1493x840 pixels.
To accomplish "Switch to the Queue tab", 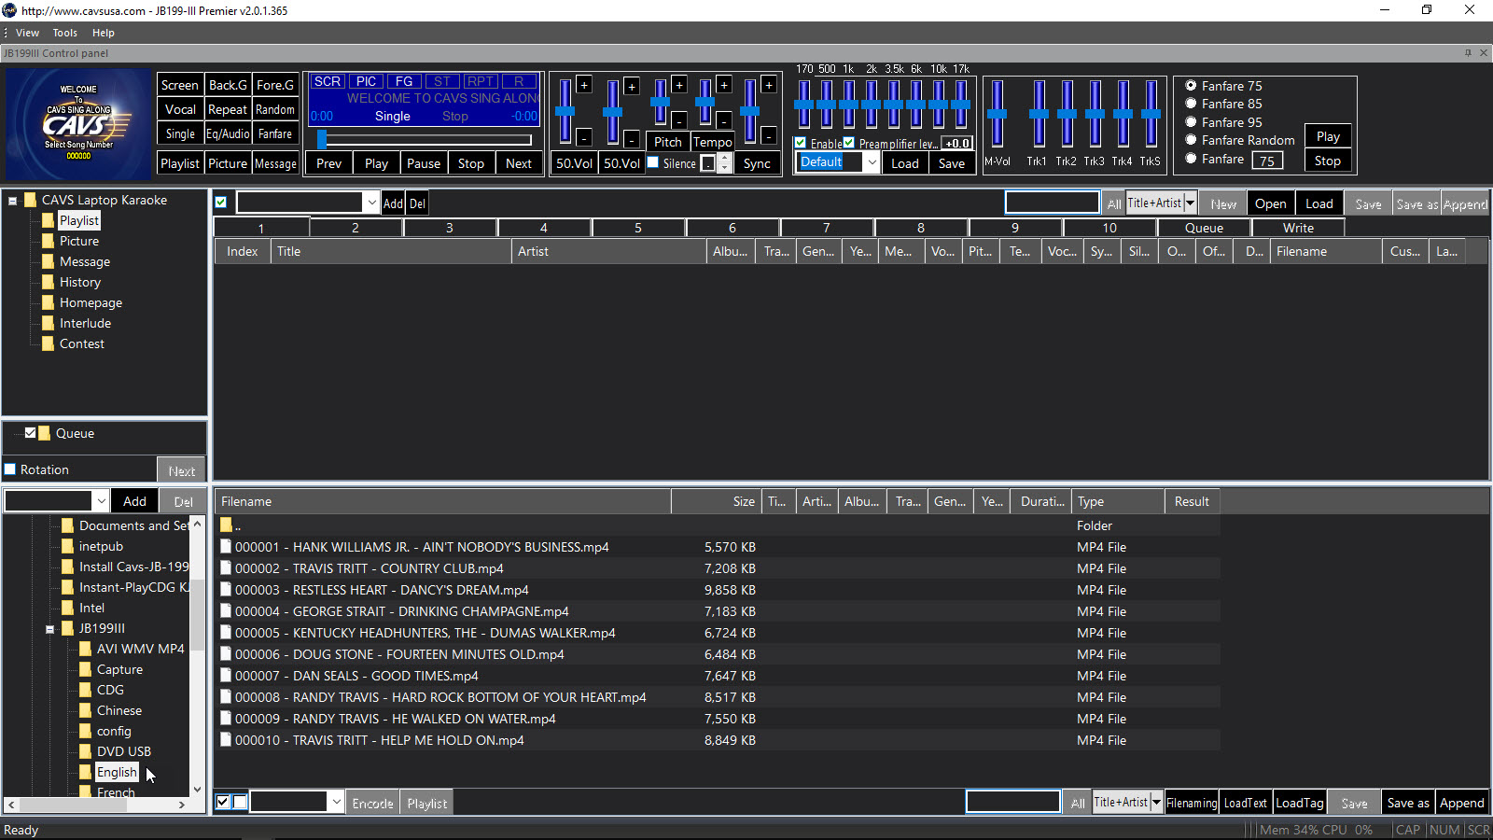I will (1204, 228).
